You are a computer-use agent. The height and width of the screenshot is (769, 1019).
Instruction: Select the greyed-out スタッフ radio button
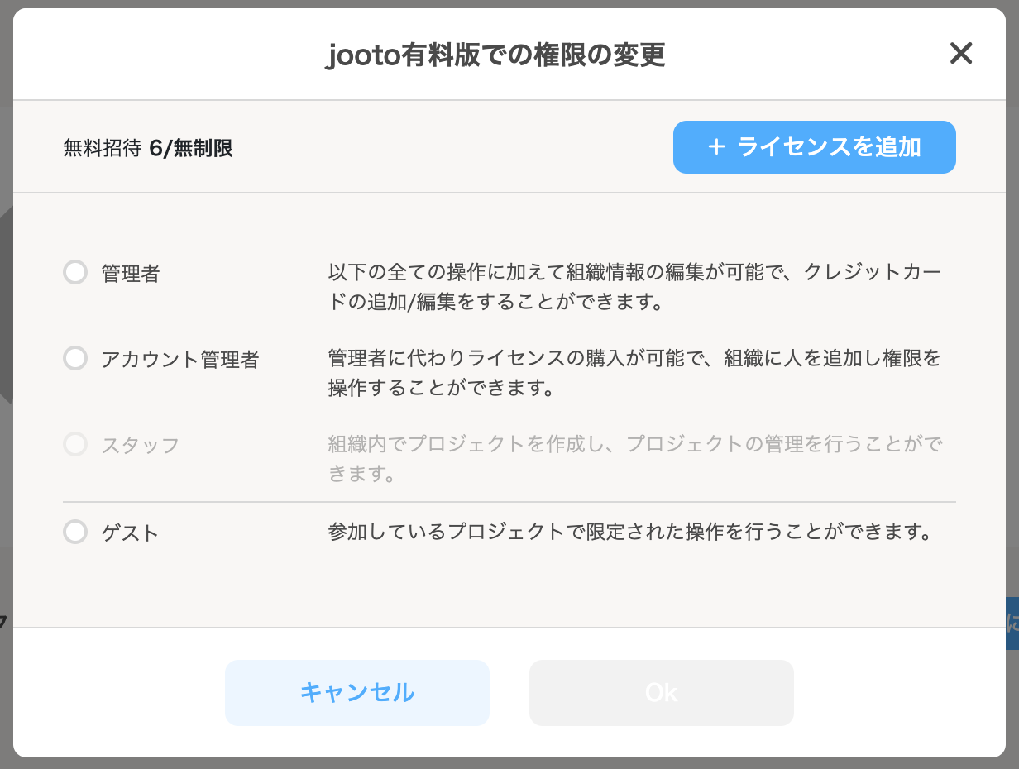pos(75,445)
